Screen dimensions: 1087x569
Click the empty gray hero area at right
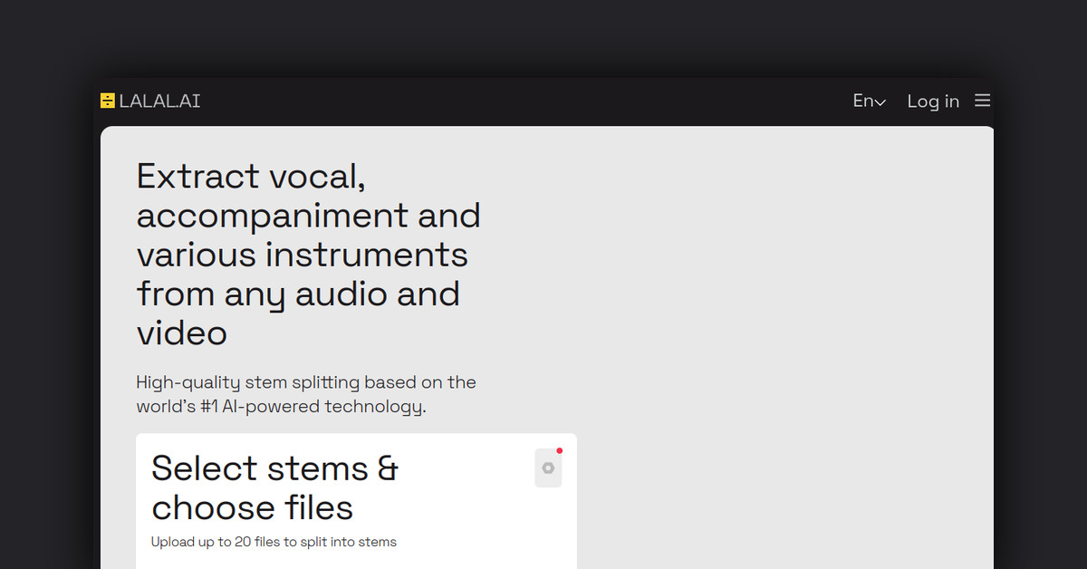click(779, 344)
